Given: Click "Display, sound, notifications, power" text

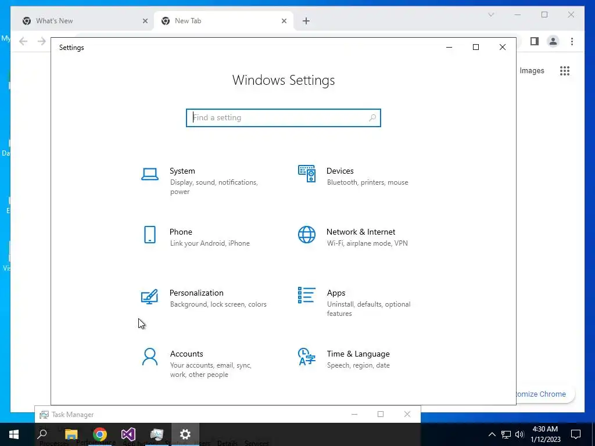Looking at the screenshot, I should 214,187.
